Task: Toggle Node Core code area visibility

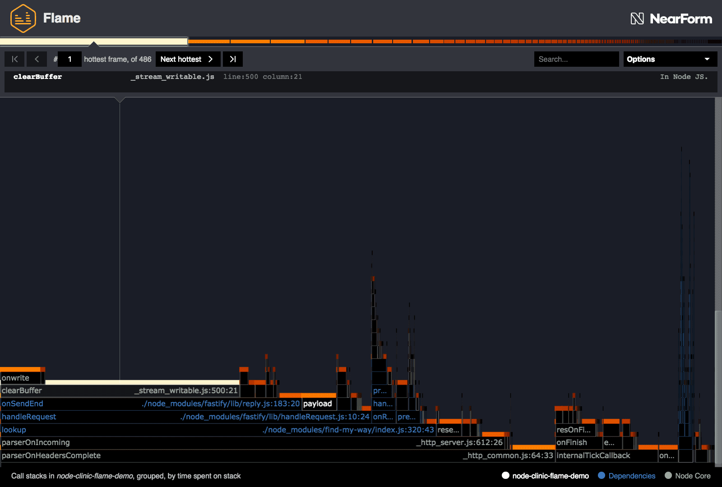Action: point(687,476)
